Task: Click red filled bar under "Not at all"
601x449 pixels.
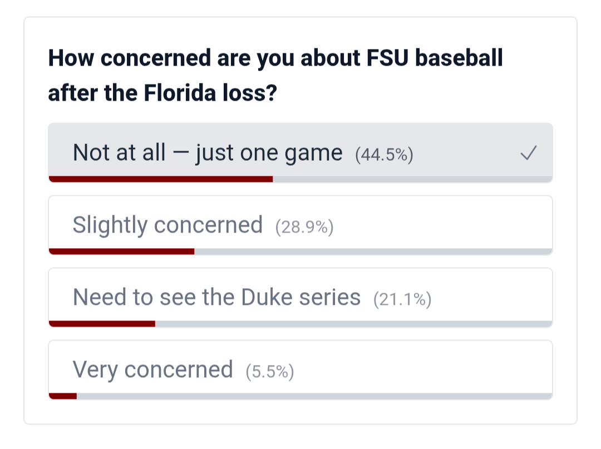Action: point(161,179)
